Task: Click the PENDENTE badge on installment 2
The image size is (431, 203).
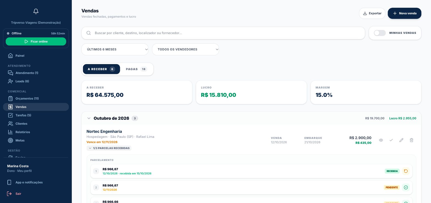Action: (392, 187)
